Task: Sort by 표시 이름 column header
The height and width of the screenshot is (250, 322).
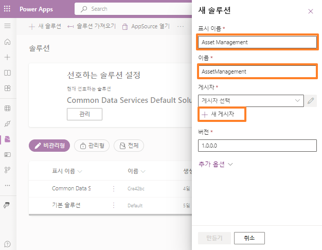Action: [67, 171]
